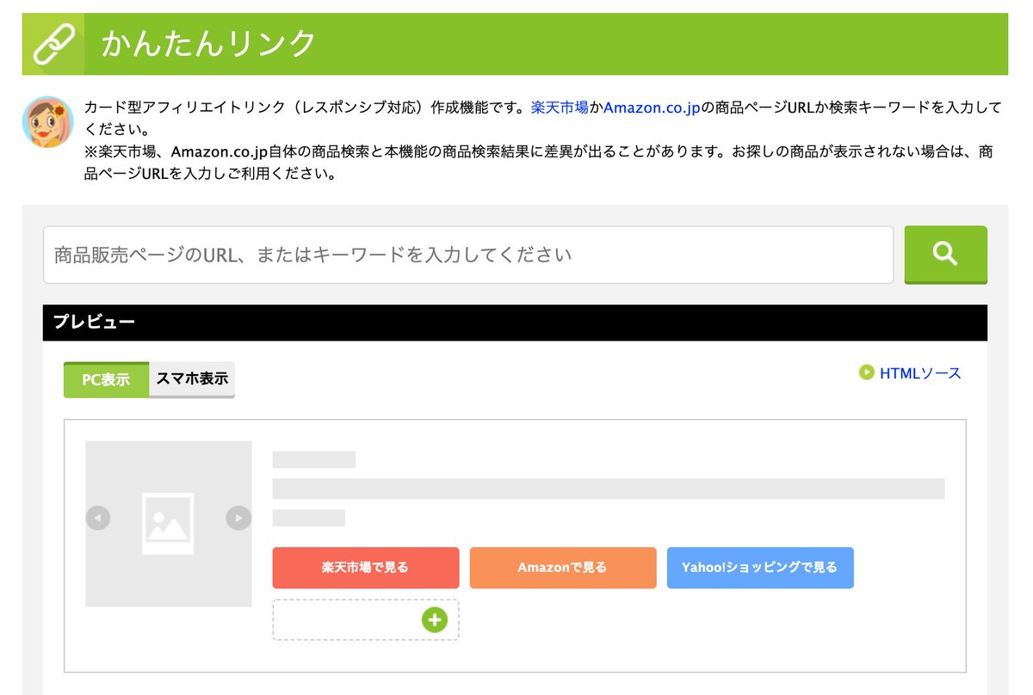Click Yahoo!ショッピングで見る button
The width and height of the screenshot is (1033, 695).
760,568
